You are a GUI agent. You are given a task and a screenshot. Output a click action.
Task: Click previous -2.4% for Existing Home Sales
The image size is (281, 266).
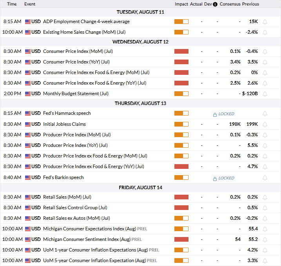pos(252,32)
